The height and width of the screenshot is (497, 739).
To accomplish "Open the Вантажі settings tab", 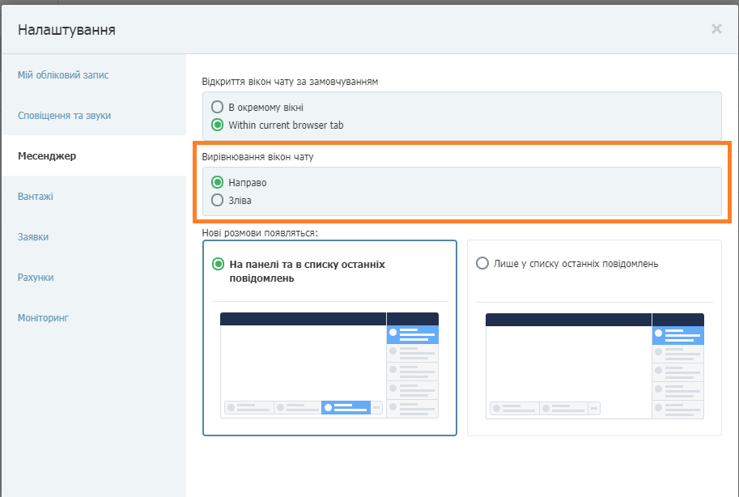I will tap(36, 197).
